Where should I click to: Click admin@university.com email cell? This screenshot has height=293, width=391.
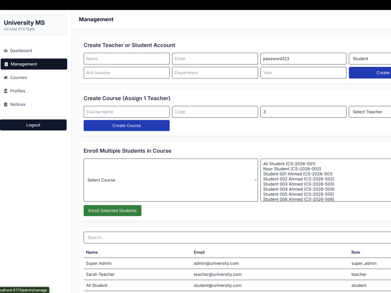click(216, 263)
